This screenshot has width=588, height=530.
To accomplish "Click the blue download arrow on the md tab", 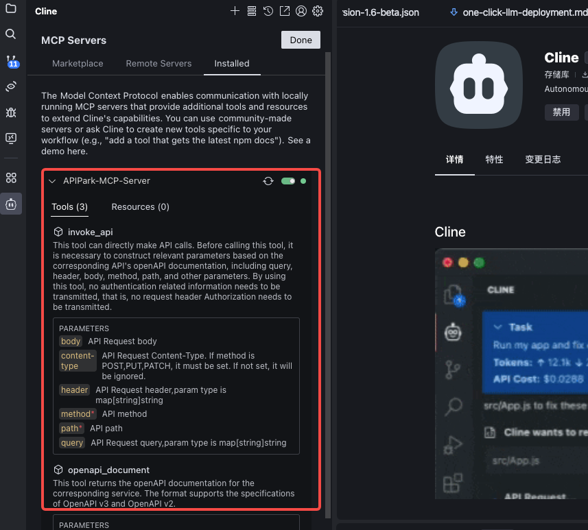I will [x=454, y=12].
